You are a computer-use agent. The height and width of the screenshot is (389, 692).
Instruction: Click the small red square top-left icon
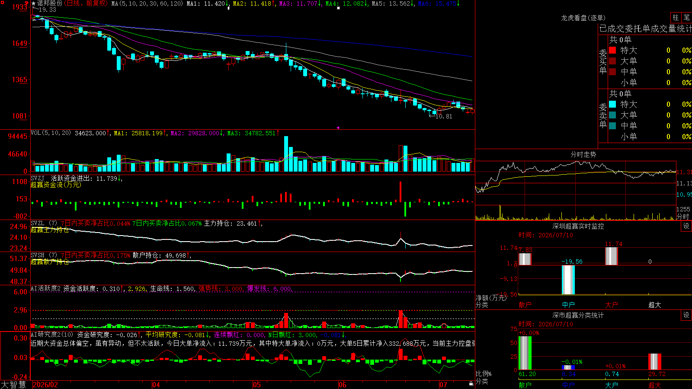3,3
